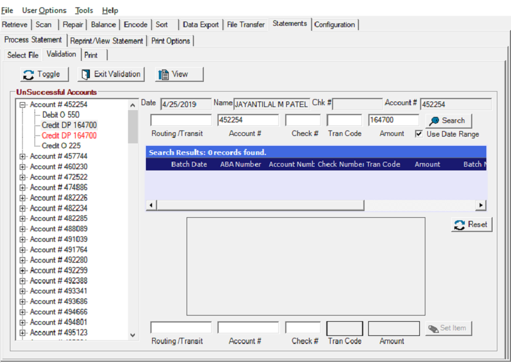Expand the Account # 457744 tree node
The width and height of the screenshot is (511, 363).
pyautogui.click(x=22, y=157)
